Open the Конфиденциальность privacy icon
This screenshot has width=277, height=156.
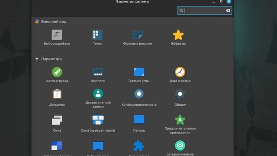139,94
